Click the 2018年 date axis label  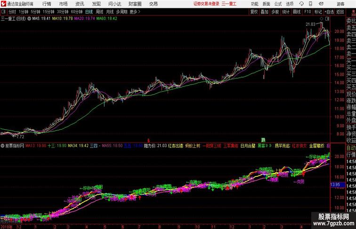[x=7, y=227]
